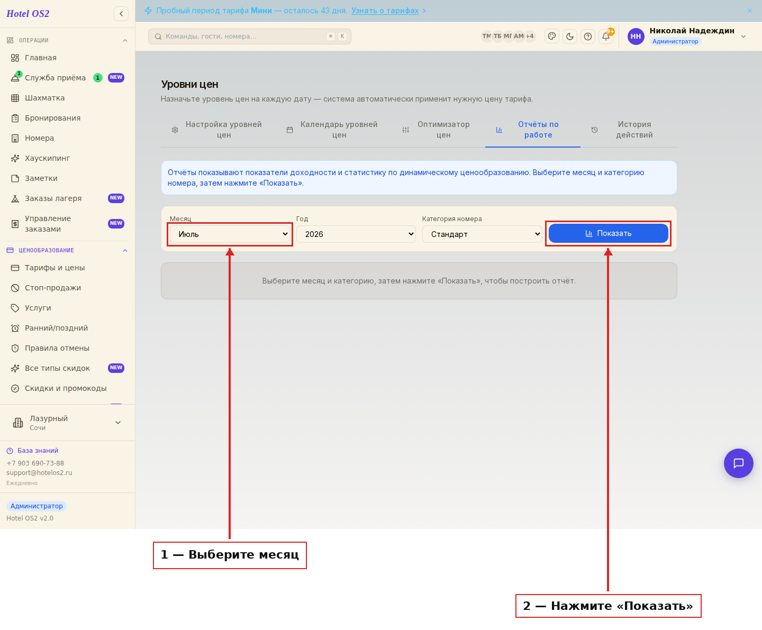
Task: Click the Показать button
Action: 609,233
